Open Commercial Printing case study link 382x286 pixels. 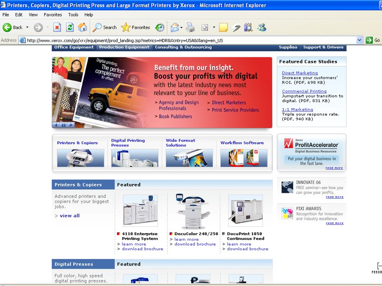click(304, 91)
